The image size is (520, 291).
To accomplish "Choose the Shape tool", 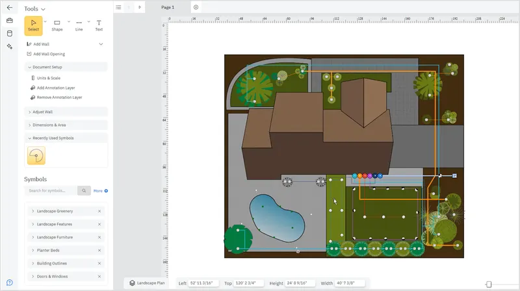I will point(57,25).
